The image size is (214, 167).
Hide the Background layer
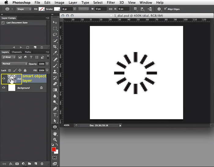pos(4,87)
